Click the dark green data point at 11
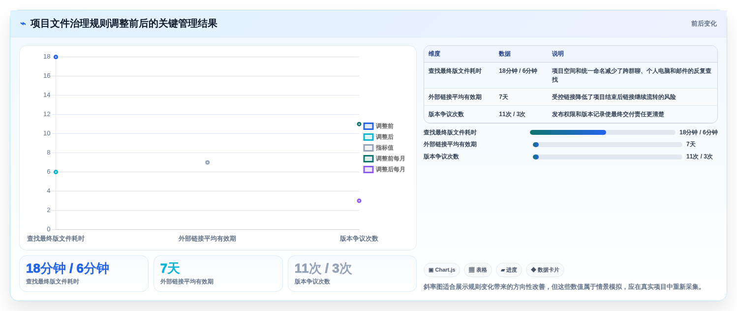This screenshot has width=737, height=311. point(359,124)
